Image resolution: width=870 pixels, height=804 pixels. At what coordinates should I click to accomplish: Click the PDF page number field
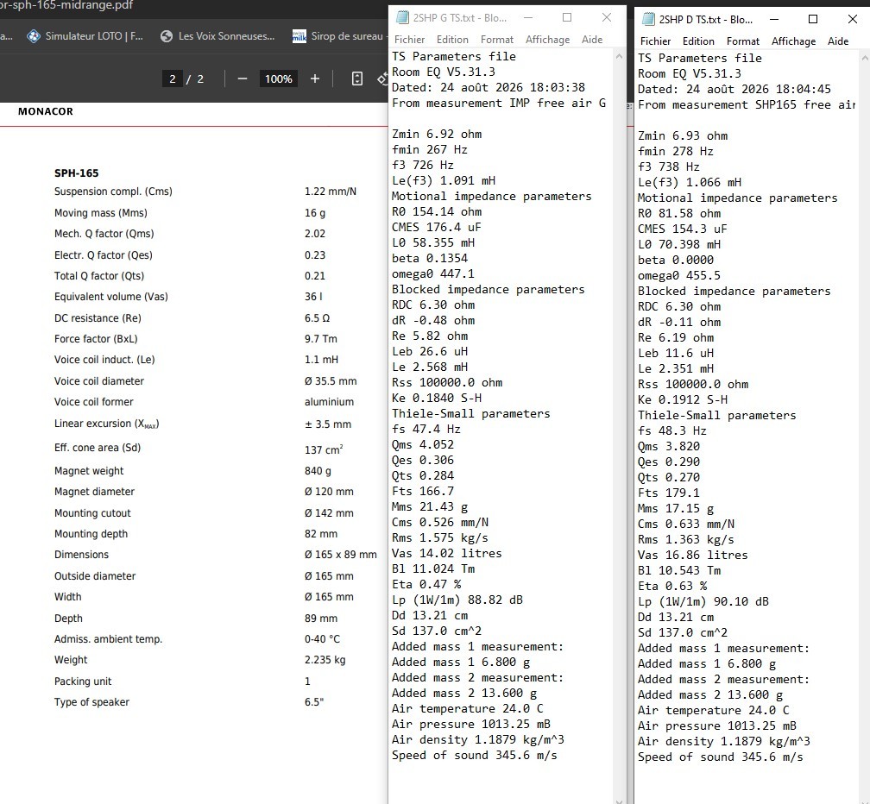coord(173,79)
